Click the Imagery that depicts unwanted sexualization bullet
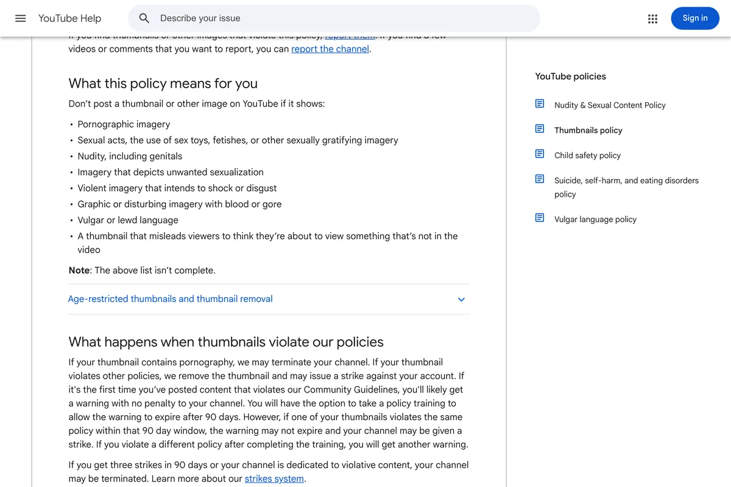Image resolution: width=731 pixels, height=487 pixels. pos(171,172)
